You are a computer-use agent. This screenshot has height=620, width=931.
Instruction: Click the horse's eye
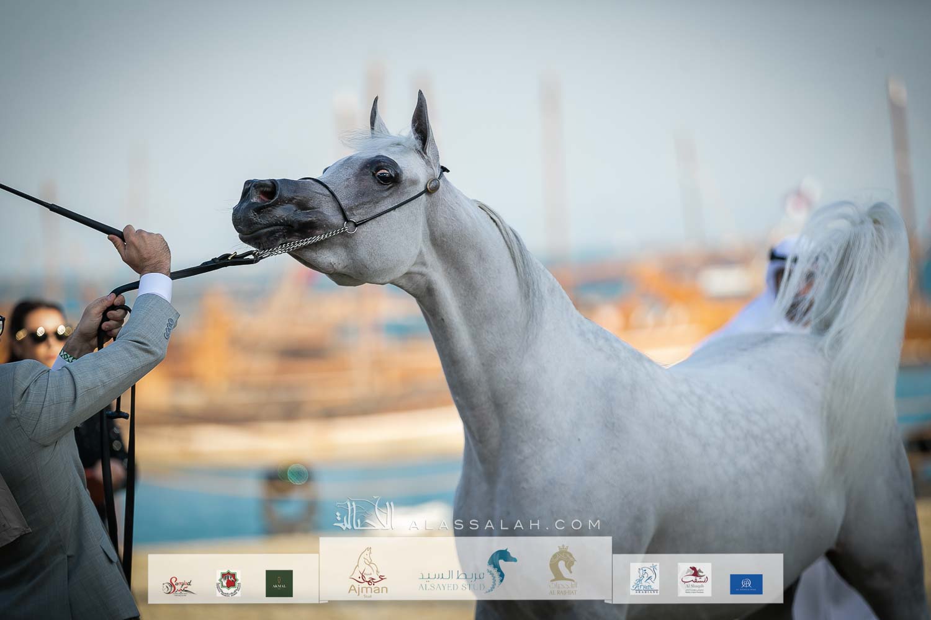click(385, 176)
